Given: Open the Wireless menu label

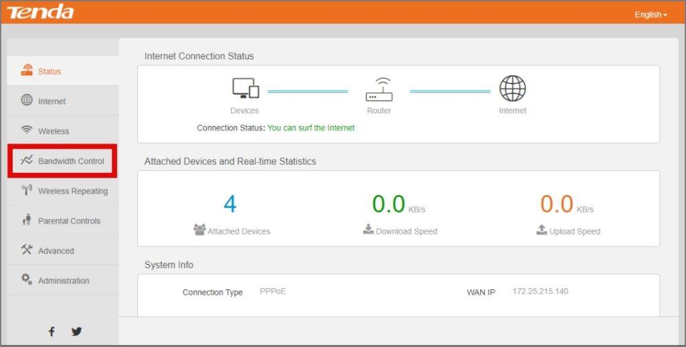Looking at the screenshot, I should [x=54, y=131].
